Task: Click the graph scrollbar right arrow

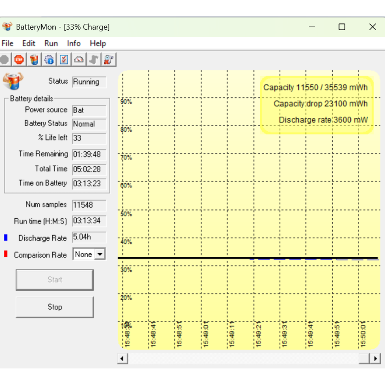Action: click(375, 359)
